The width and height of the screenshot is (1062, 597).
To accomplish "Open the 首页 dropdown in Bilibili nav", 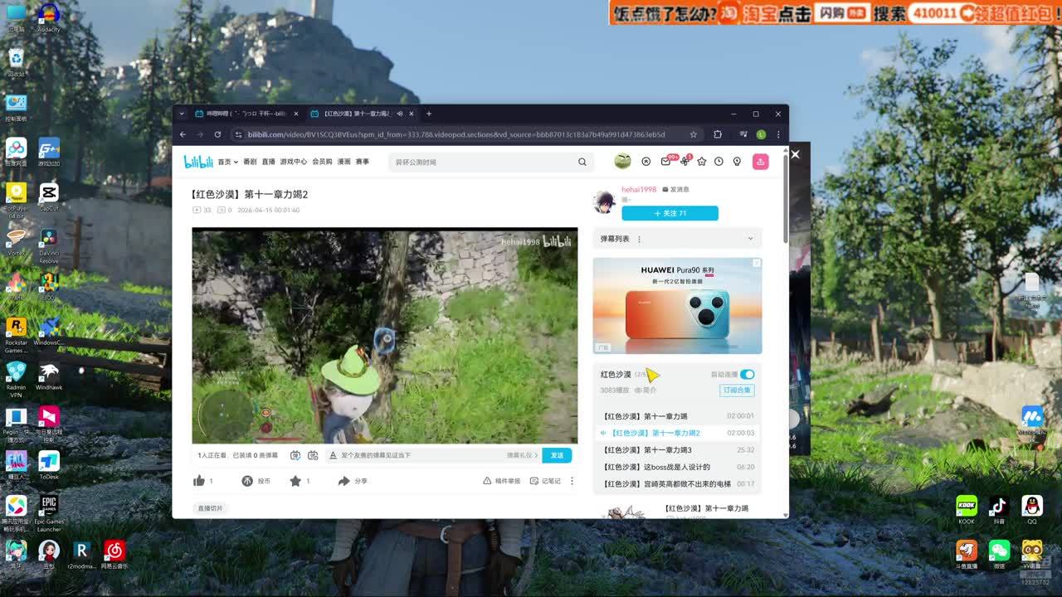I will (x=227, y=162).
